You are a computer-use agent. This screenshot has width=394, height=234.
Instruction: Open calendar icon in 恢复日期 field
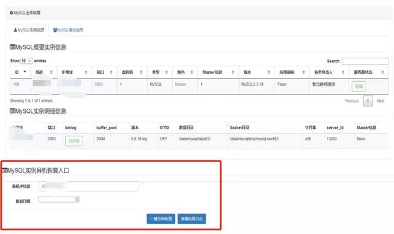77,199
